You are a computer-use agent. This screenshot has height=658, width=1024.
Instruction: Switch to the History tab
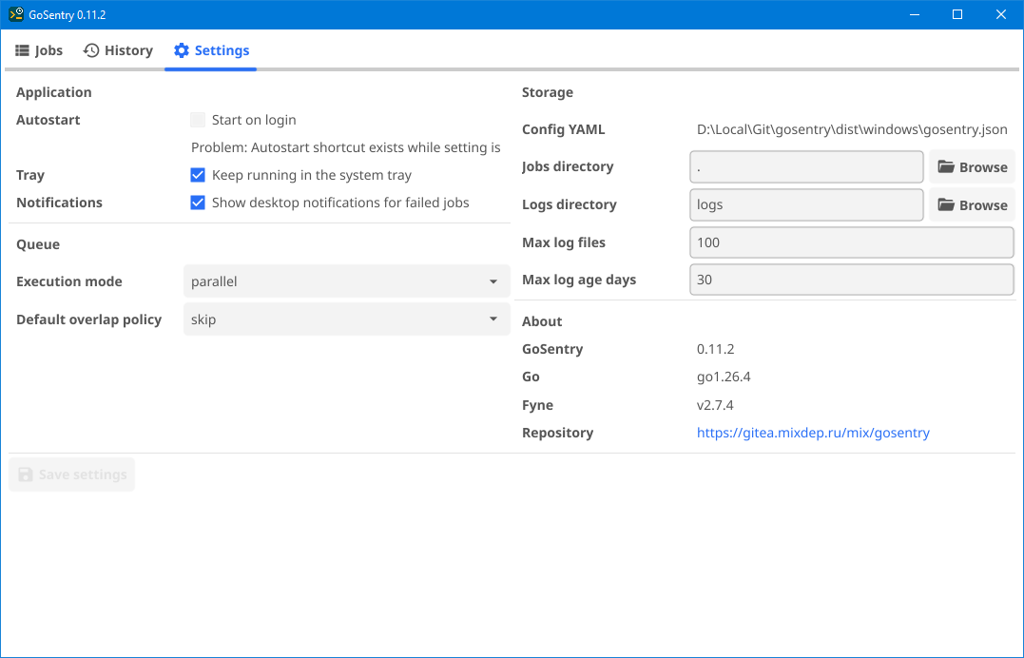click(118, 50)
